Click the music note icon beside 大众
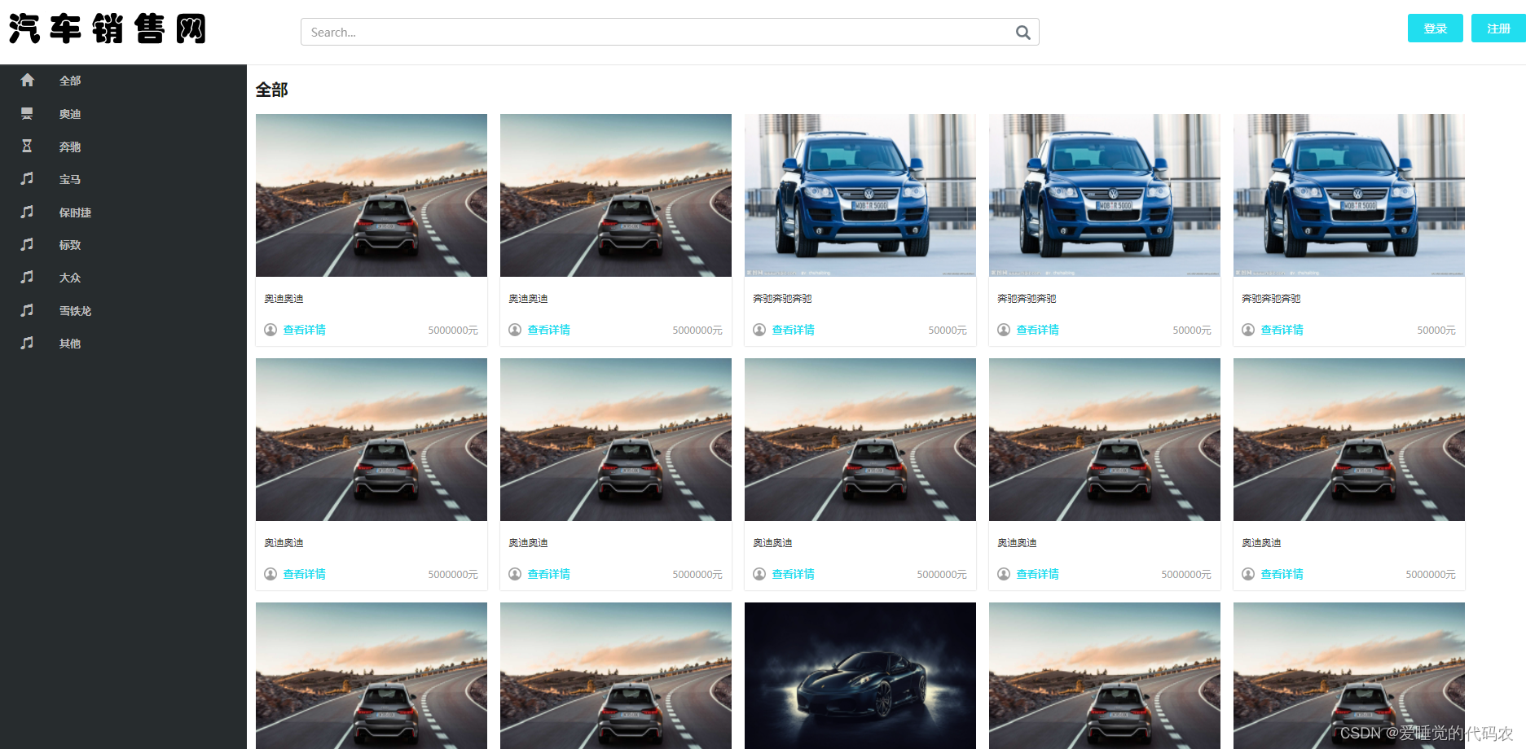Viewport: 1526px width, 749px height. coord(27,277)
